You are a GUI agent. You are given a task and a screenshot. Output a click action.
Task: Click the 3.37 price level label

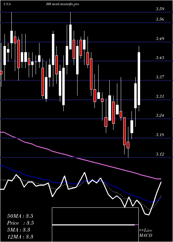(160, 77)
